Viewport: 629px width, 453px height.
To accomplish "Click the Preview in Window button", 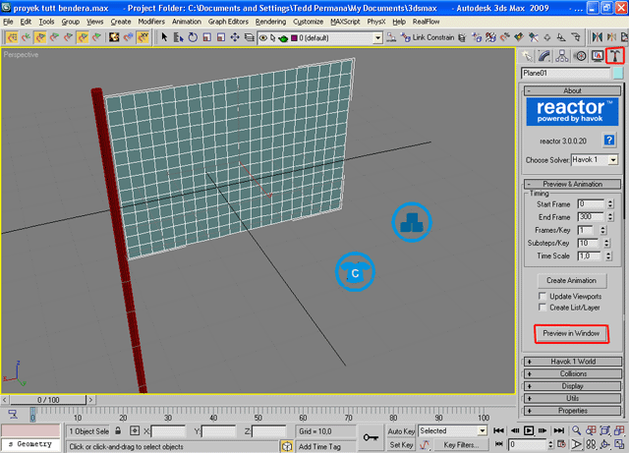I will click(x=571, y=333).
